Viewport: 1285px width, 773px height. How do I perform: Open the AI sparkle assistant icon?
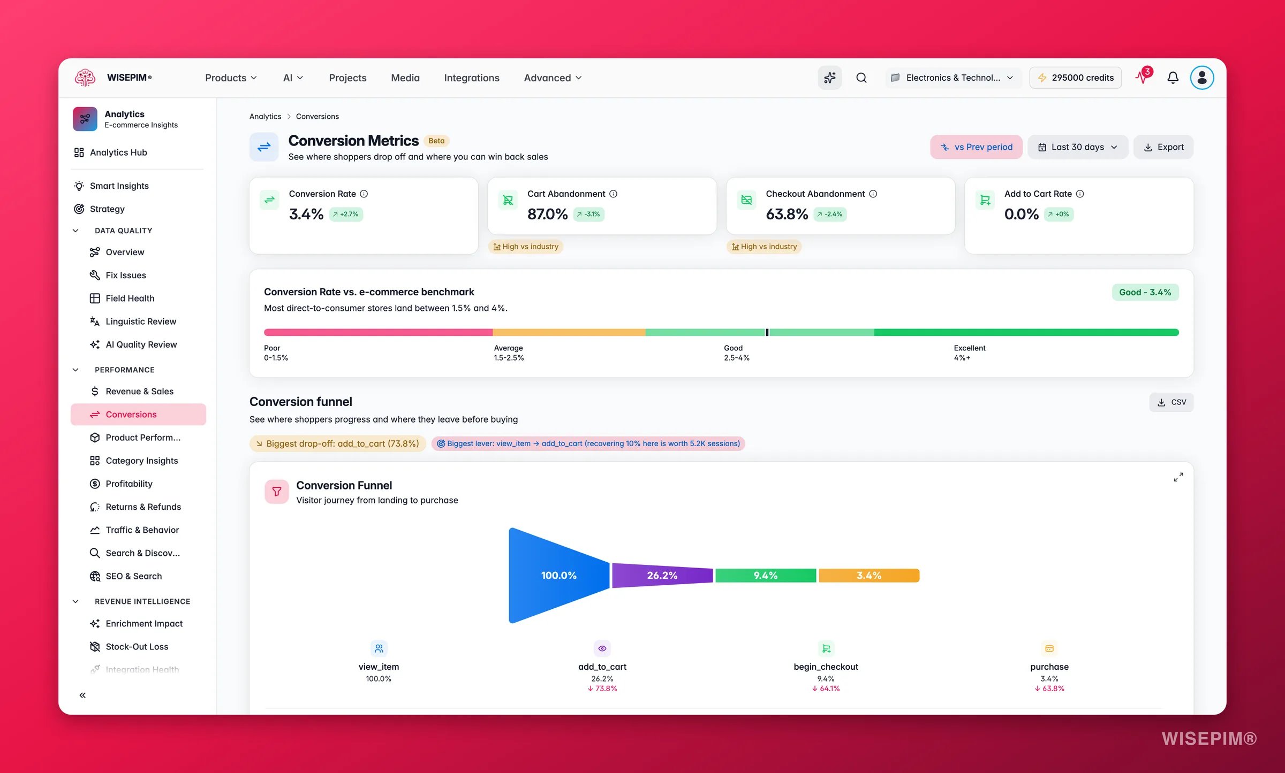pyautogui.click(x=830, y=78)
